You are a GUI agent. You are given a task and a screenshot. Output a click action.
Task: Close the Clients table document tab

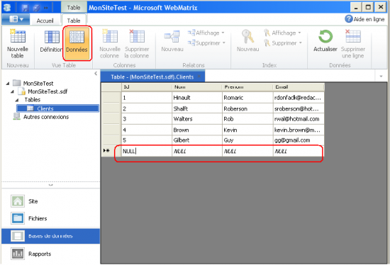point(199,77)
